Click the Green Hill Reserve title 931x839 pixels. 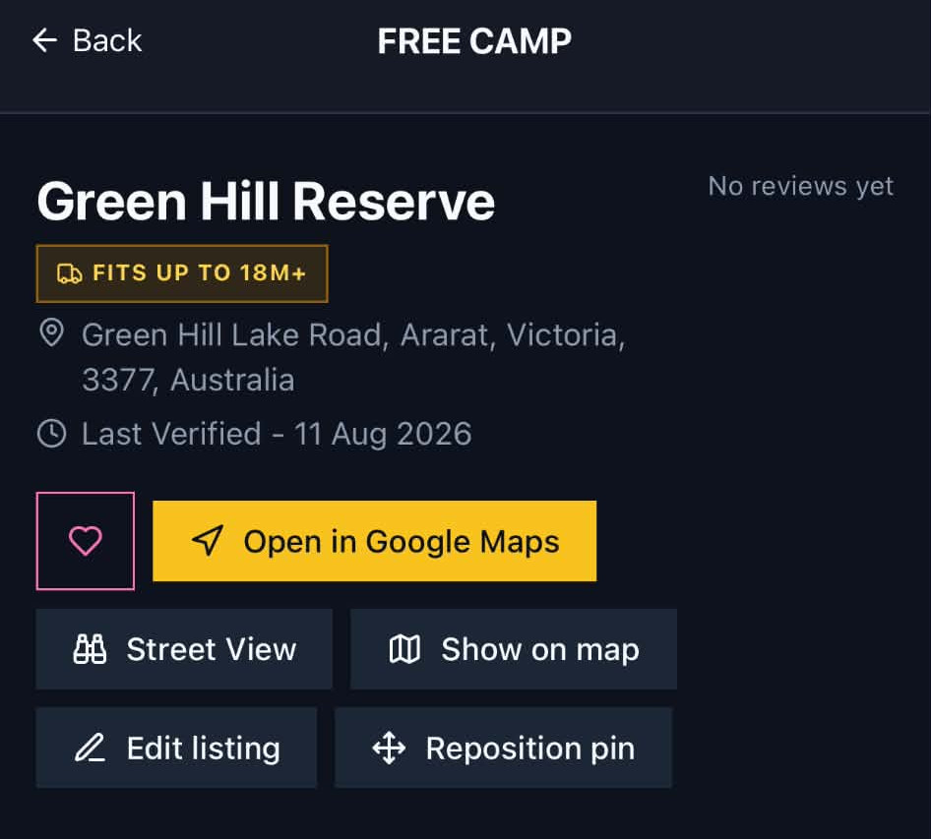(266, 202)
